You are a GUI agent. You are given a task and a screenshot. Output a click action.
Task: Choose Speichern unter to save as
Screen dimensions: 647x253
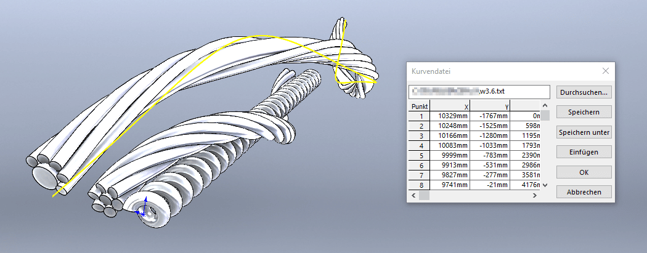(584, 132)
